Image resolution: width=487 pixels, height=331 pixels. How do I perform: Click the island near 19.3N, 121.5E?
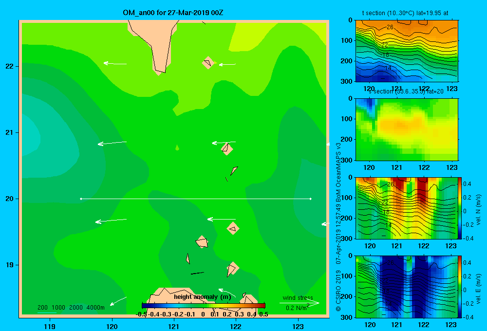(x=202, y=241)
